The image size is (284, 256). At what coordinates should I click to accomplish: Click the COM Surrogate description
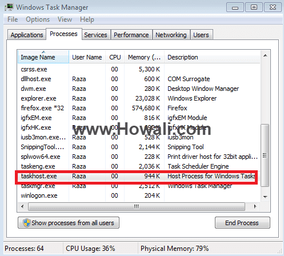pyautogui.click(x=189, y=79)
